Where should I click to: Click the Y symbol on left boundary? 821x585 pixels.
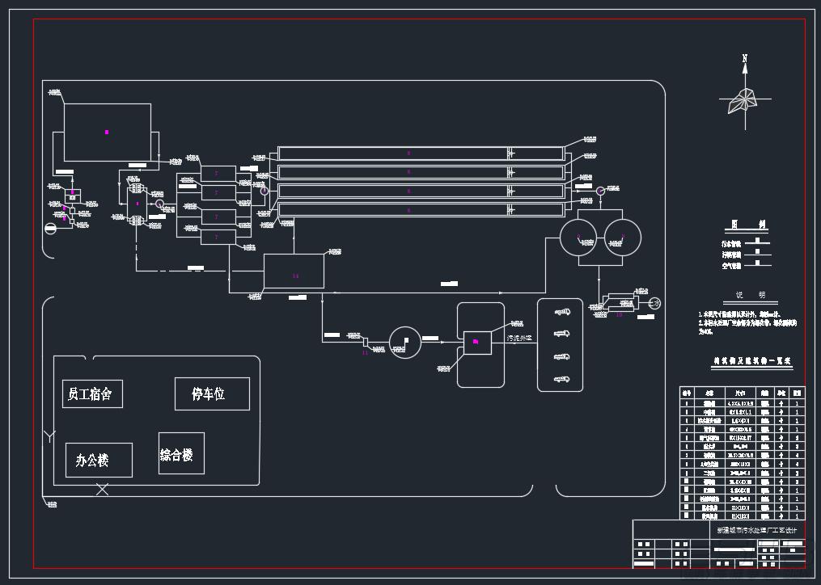coord(49,436)
